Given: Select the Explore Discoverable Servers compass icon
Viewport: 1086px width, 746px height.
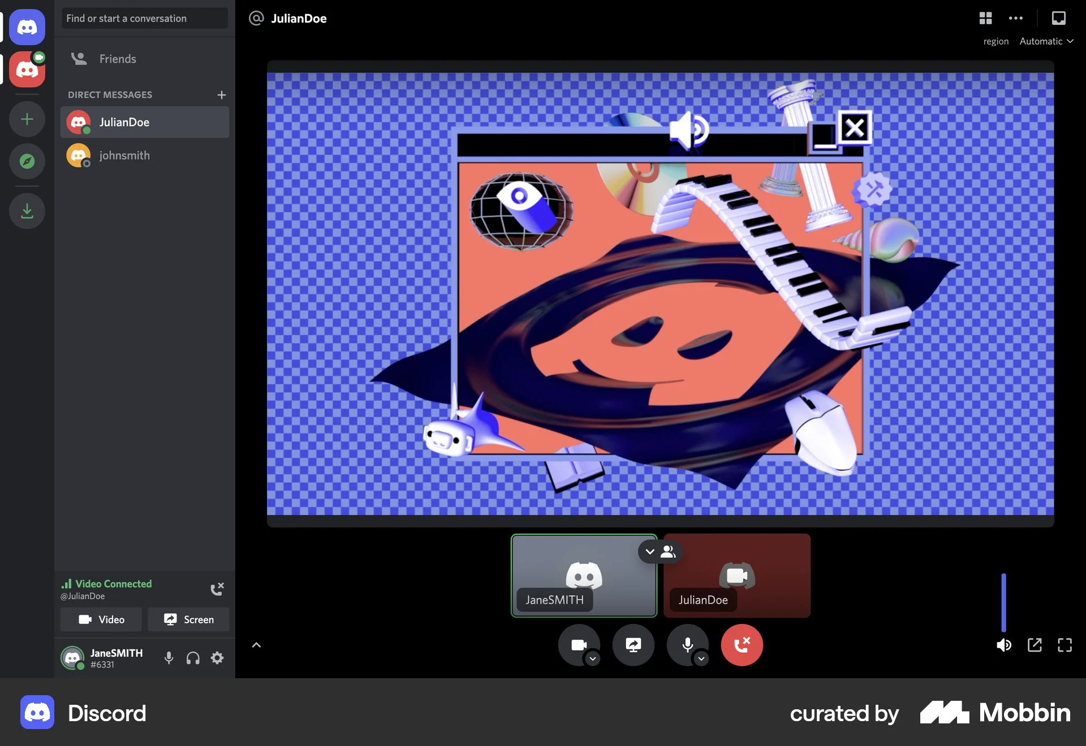Looking at the screenshot, I should point(27,162).
